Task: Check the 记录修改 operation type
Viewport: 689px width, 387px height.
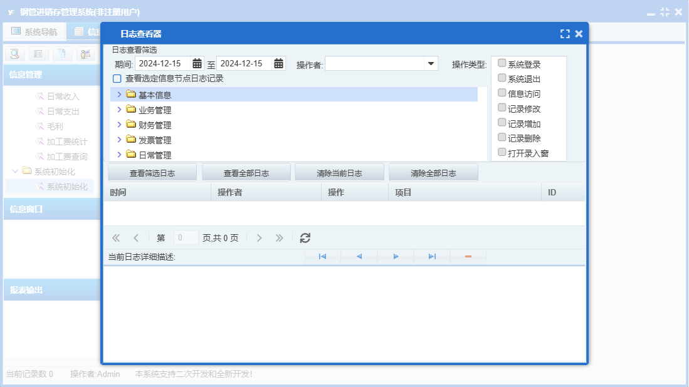Action: coord(502,108)
